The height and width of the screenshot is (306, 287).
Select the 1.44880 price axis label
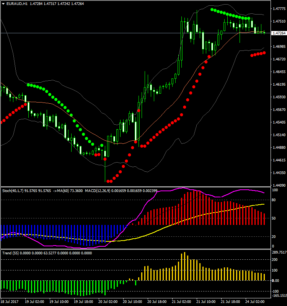point(279,148)
